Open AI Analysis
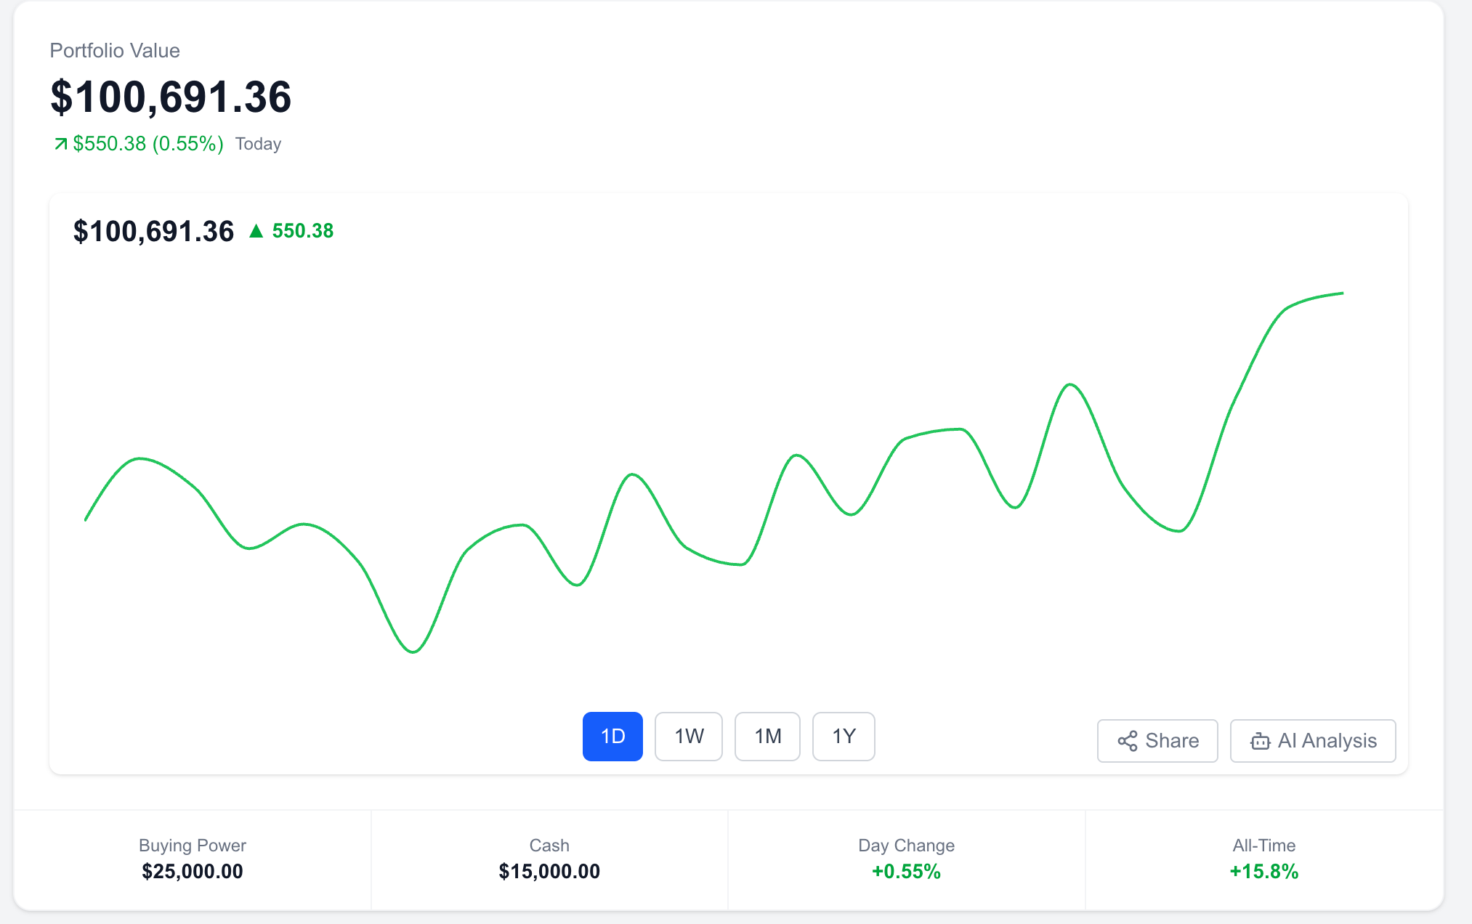The width and height of the screenshot is (1472, 924). coord(1312,741)
